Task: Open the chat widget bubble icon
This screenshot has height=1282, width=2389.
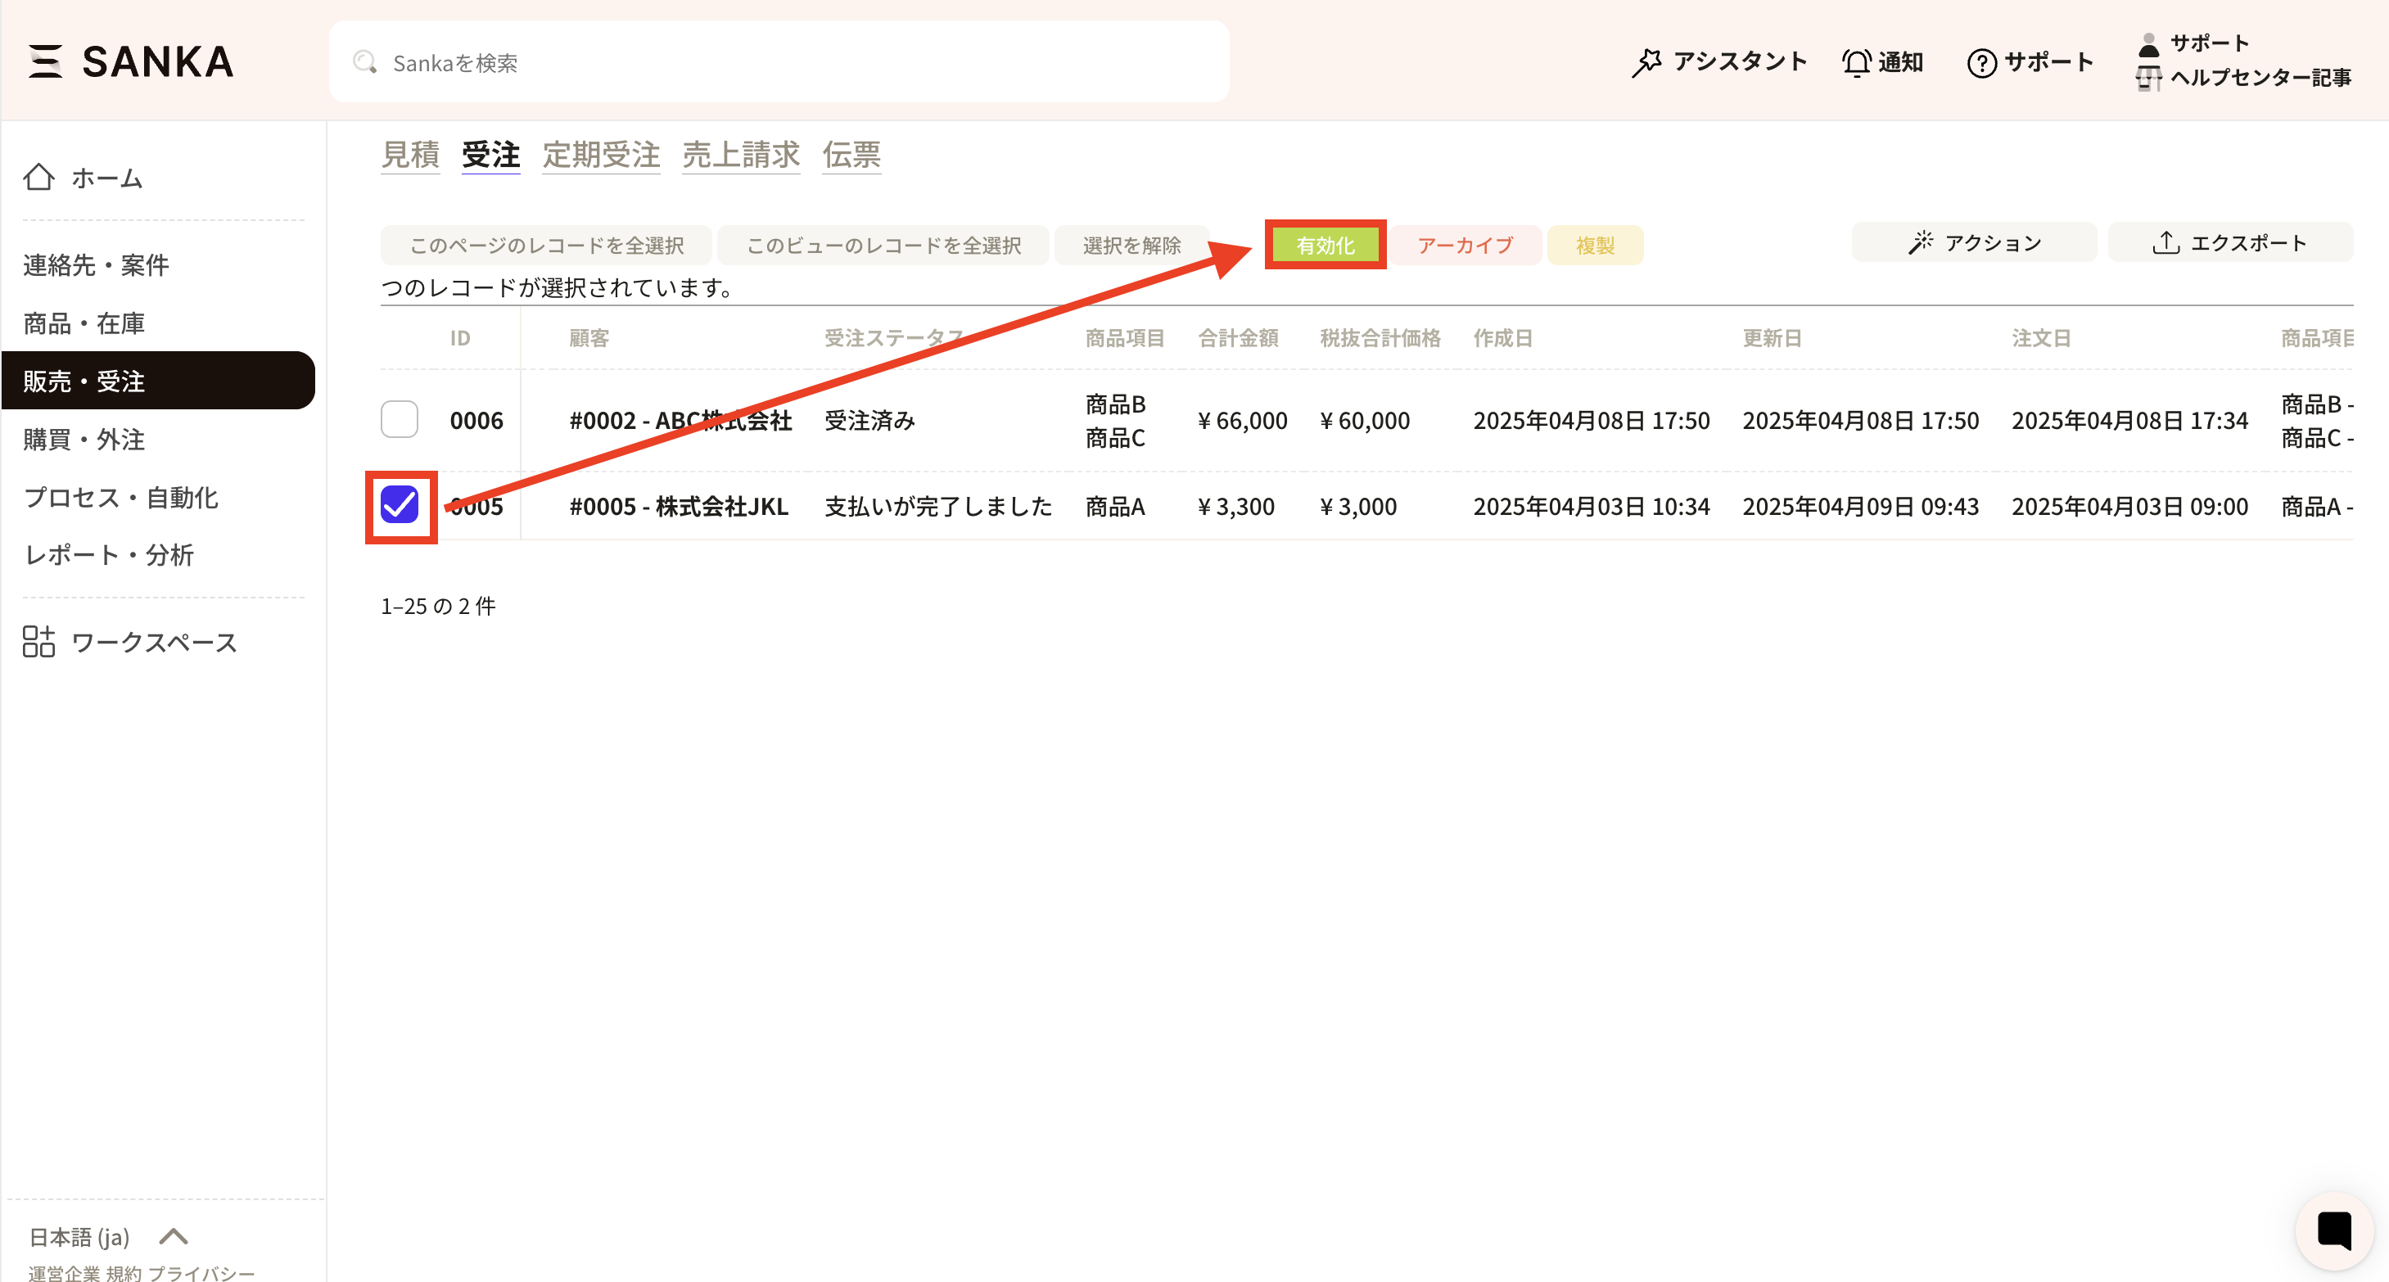Action: 2333,1230
